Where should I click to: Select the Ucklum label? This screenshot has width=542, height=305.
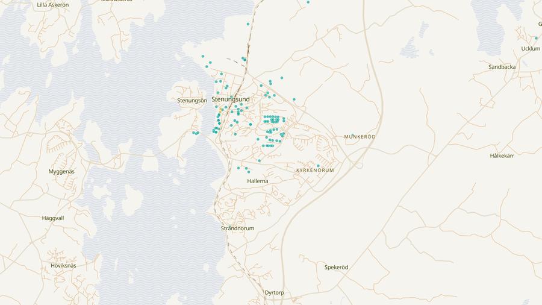[x=531, y=48]
